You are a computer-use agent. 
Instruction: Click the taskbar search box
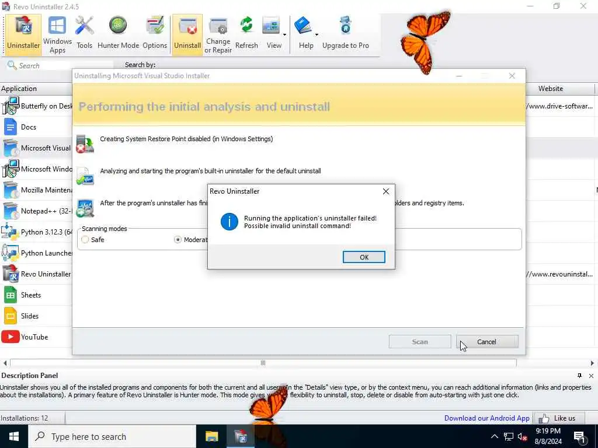pyautogui.click(x=112, y=436)
